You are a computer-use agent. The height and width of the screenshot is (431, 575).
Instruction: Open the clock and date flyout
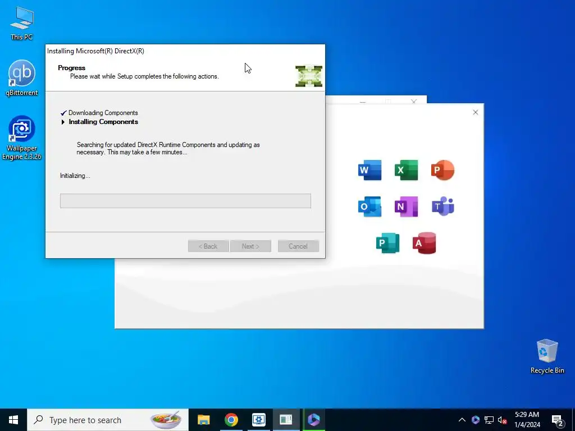point(527,420)
